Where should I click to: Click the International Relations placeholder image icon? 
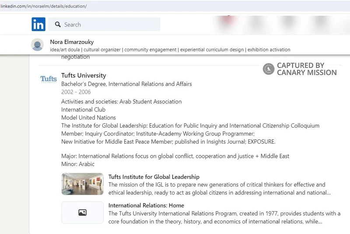[x=82, y=213]
